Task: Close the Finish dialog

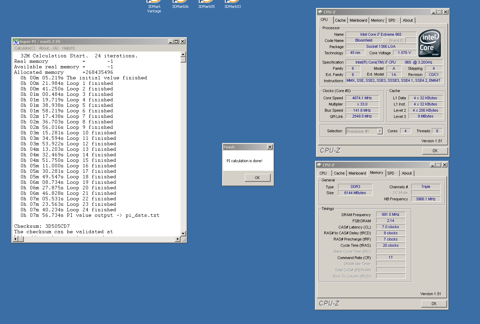Action: [270, 147]
